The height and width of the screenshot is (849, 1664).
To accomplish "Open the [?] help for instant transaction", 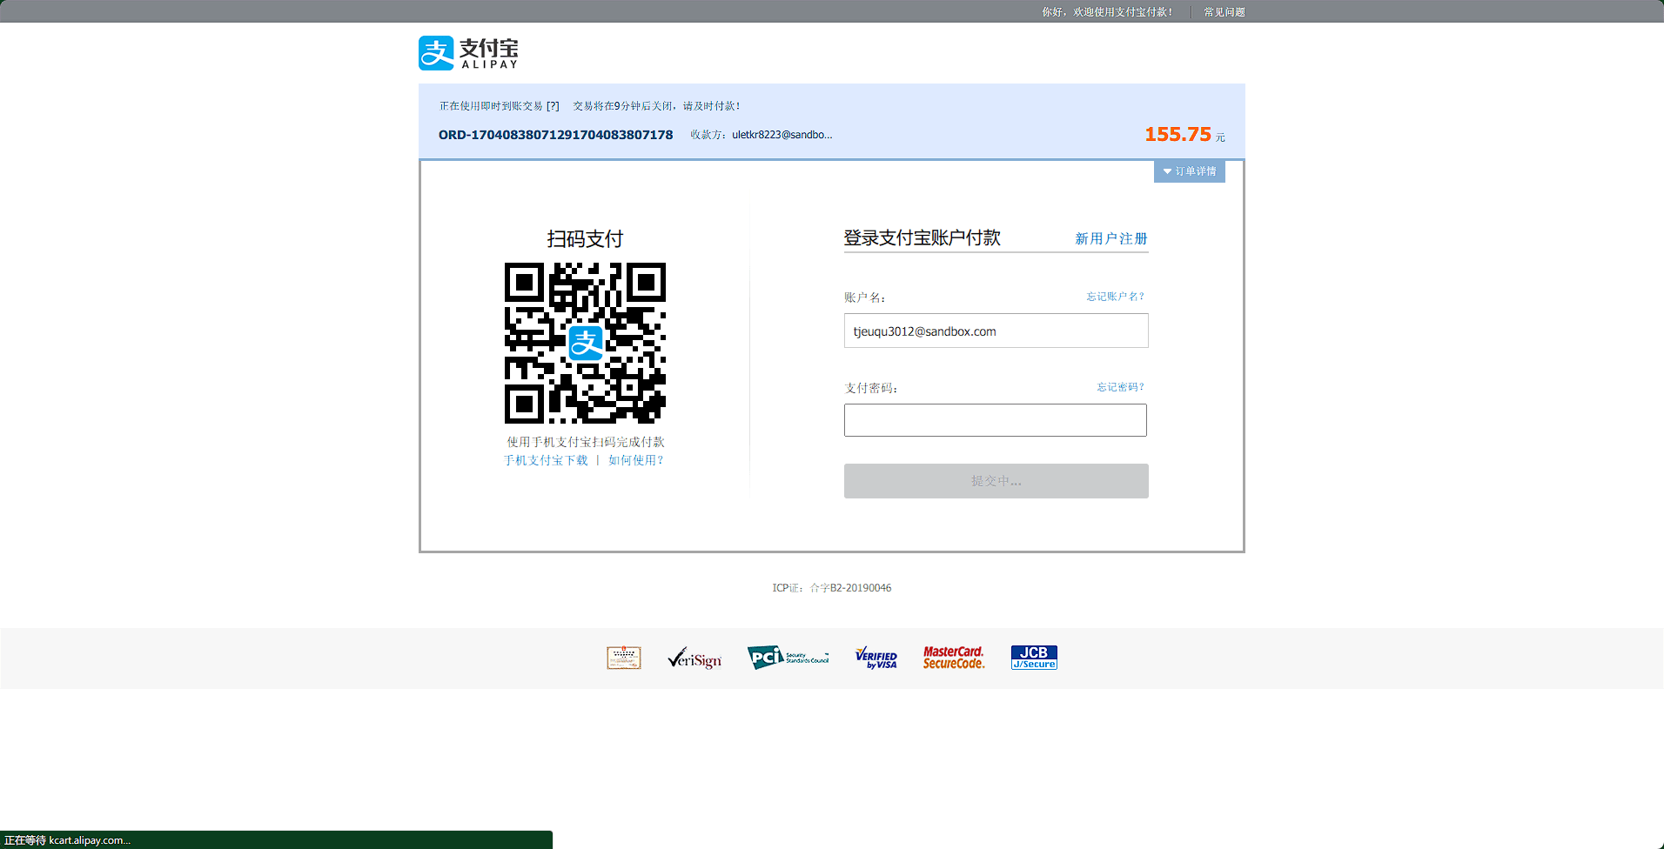I will (553, 106).
